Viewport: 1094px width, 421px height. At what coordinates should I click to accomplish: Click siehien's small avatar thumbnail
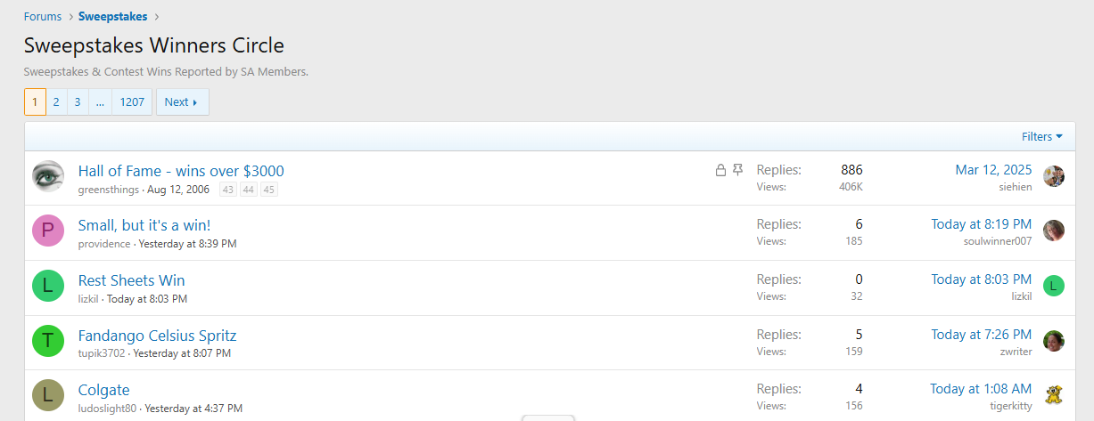pyautogui.click(x=1054, y=176)
